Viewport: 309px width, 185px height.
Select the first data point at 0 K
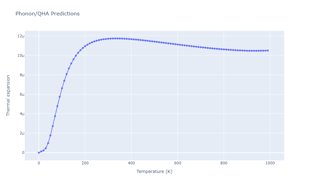tap(39, 153)
